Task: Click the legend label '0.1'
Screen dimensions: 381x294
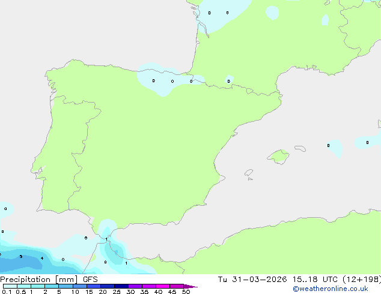Action: coord(7,292)
